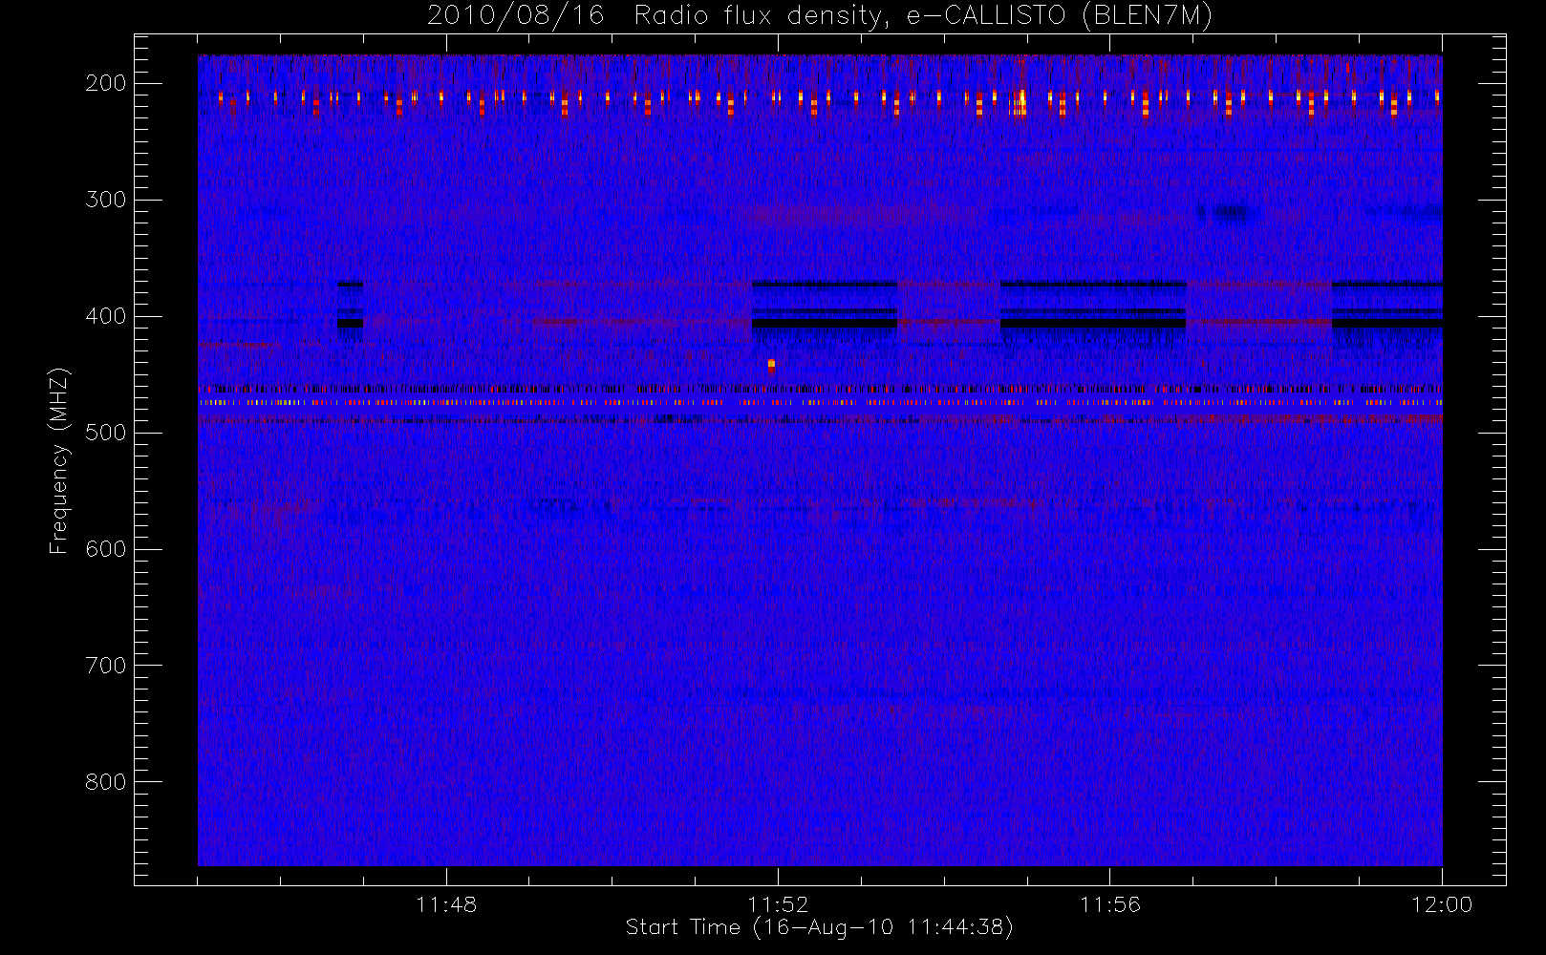Click the 11:56 time axis label
The height and width of the screenshot is (955, 1546).
[x=1110, y=904]
